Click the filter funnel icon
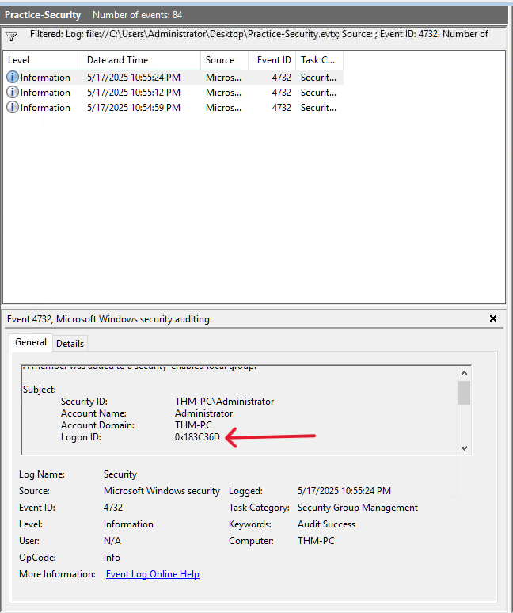 (12, 36)
